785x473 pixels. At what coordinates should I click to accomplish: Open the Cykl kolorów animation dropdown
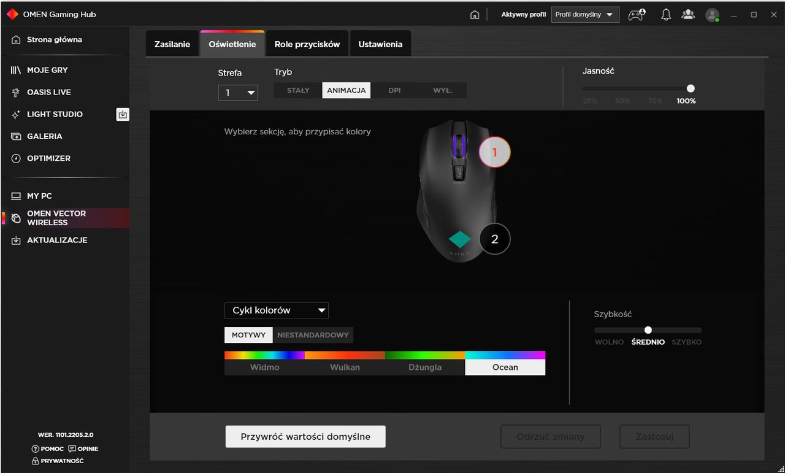[277, 310]
